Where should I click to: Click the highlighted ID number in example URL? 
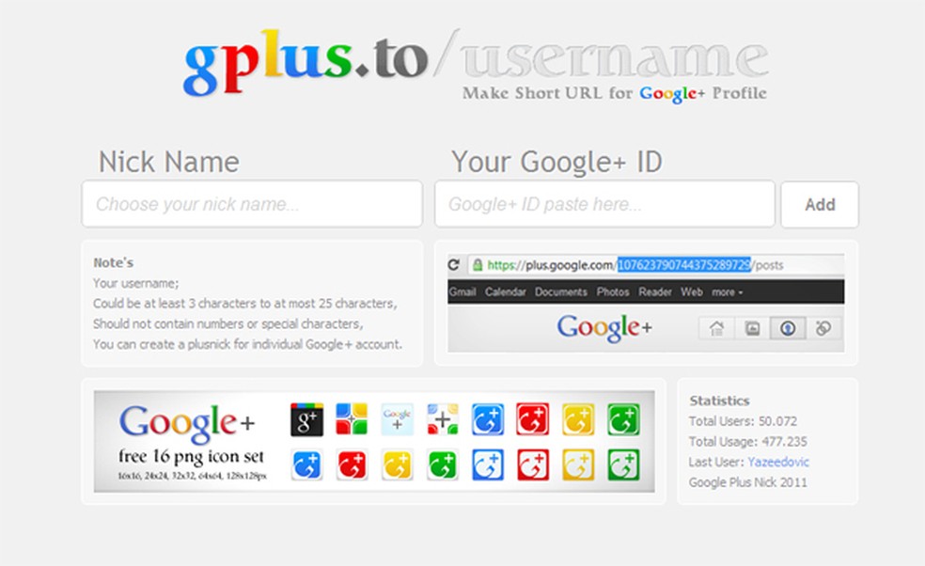(x=684, y=265)
